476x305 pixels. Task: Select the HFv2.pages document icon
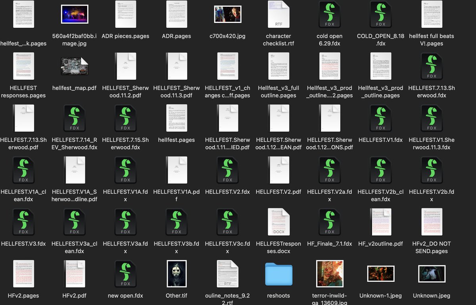[x=24, y=274]
